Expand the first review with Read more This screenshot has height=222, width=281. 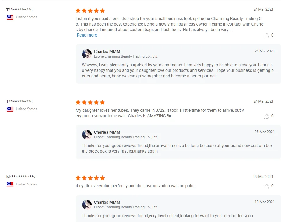point(87,35)
